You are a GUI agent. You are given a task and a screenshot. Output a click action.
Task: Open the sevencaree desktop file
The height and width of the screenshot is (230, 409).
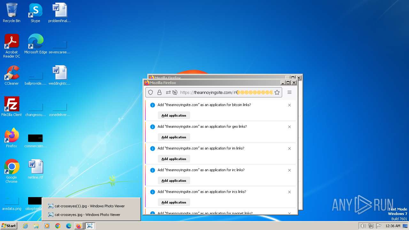[x=59, y=46]
